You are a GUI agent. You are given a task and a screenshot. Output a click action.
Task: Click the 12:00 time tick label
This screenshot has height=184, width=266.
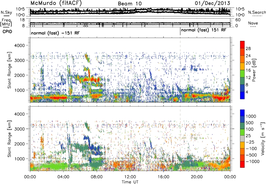pos(130,177)
